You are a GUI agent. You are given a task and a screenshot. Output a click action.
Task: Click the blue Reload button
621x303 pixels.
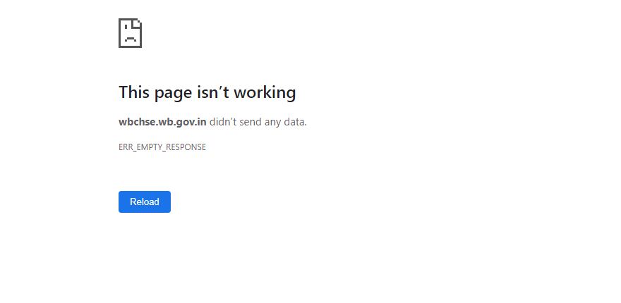tap(145, 202)
